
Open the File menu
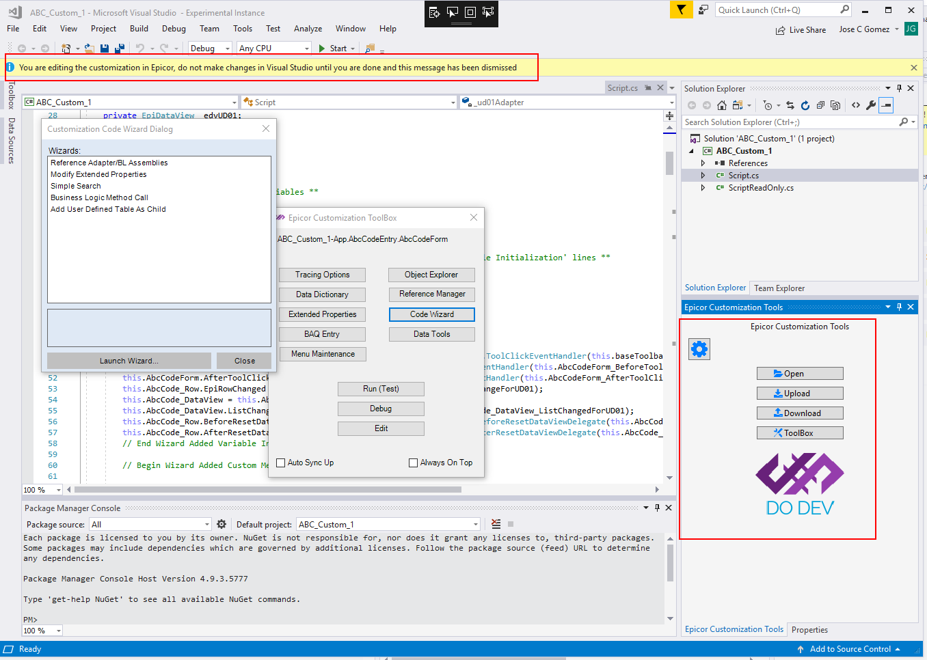click(x=13, y=29)
